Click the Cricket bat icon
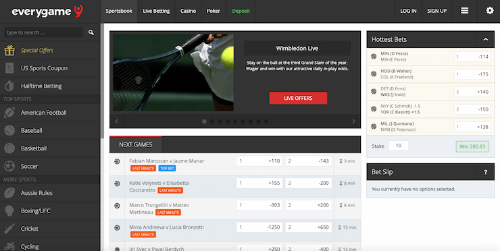This screenshot has width=500, height=251. [x=9, y=228]
